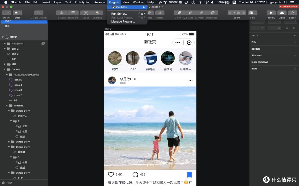
Task: Collapse the group named 5
Action: [11, 121]
